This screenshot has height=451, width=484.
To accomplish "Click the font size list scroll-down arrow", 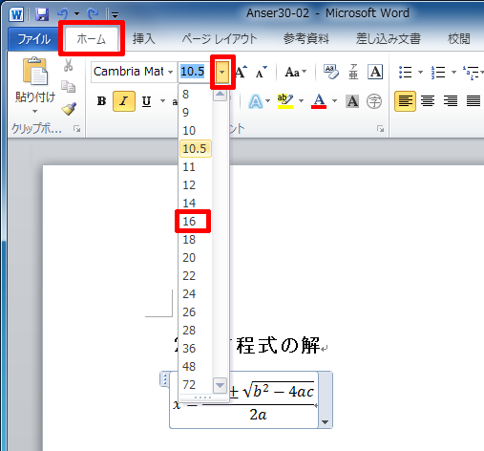I will pyautogui.click(x=220, y=385).
